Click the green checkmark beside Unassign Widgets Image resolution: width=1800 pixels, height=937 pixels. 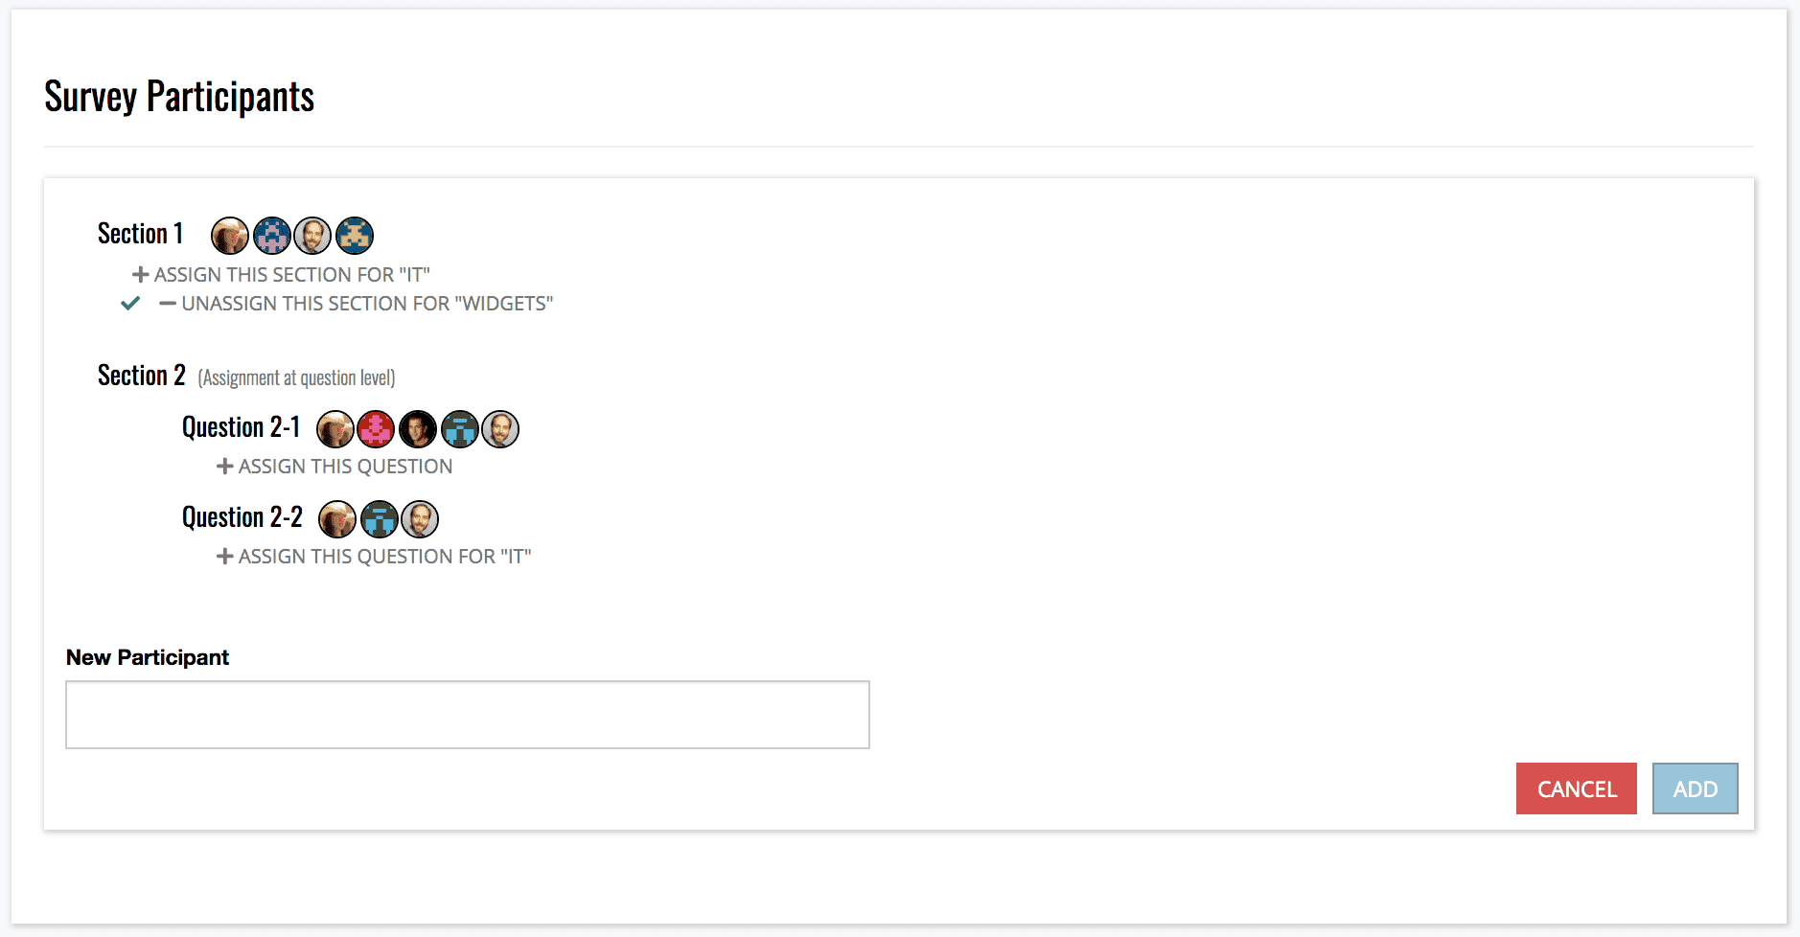[130, 304]
